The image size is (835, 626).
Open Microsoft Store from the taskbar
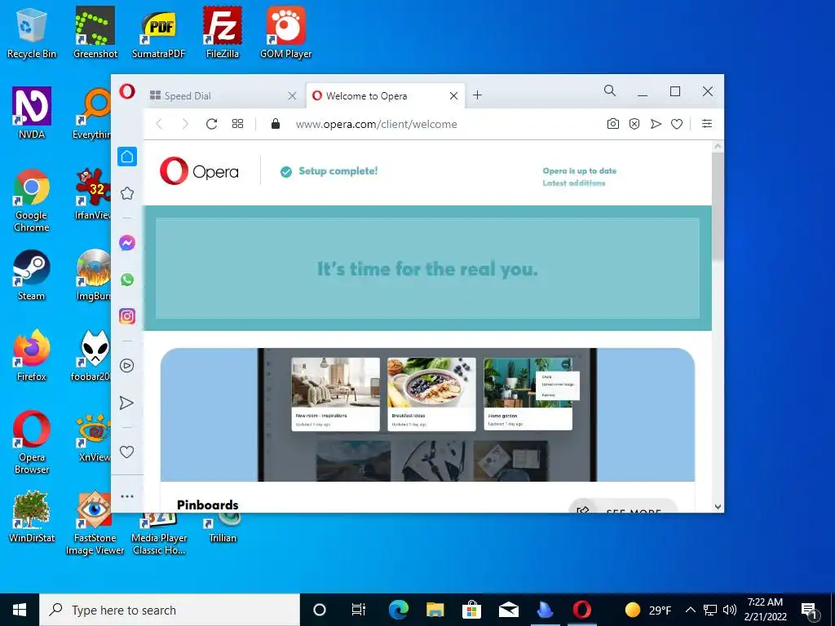click(x=472, y=610)
